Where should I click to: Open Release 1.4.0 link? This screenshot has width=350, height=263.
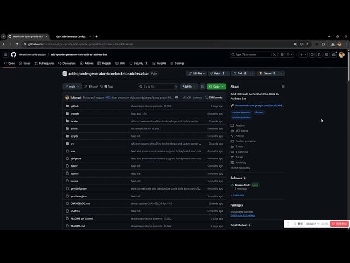tap(242, 185)
